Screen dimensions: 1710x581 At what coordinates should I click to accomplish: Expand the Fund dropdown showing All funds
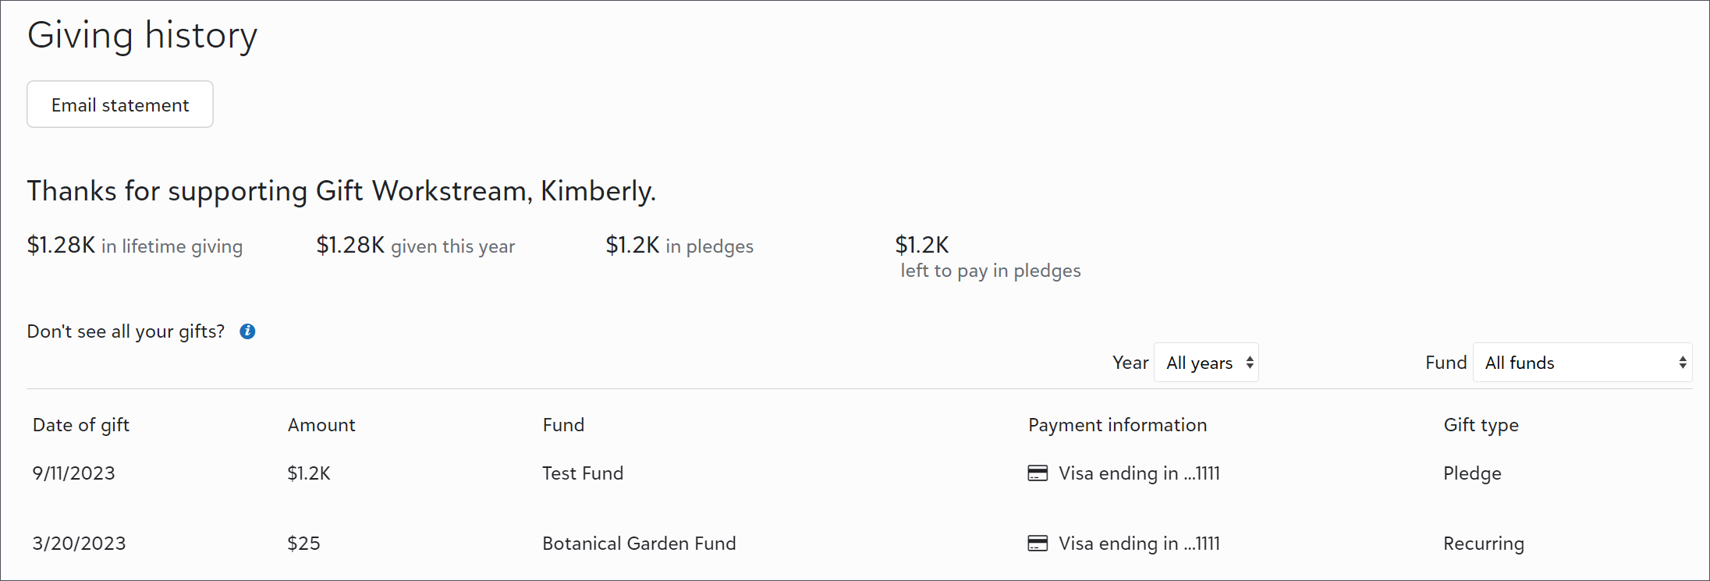(x=1582, y=363)
